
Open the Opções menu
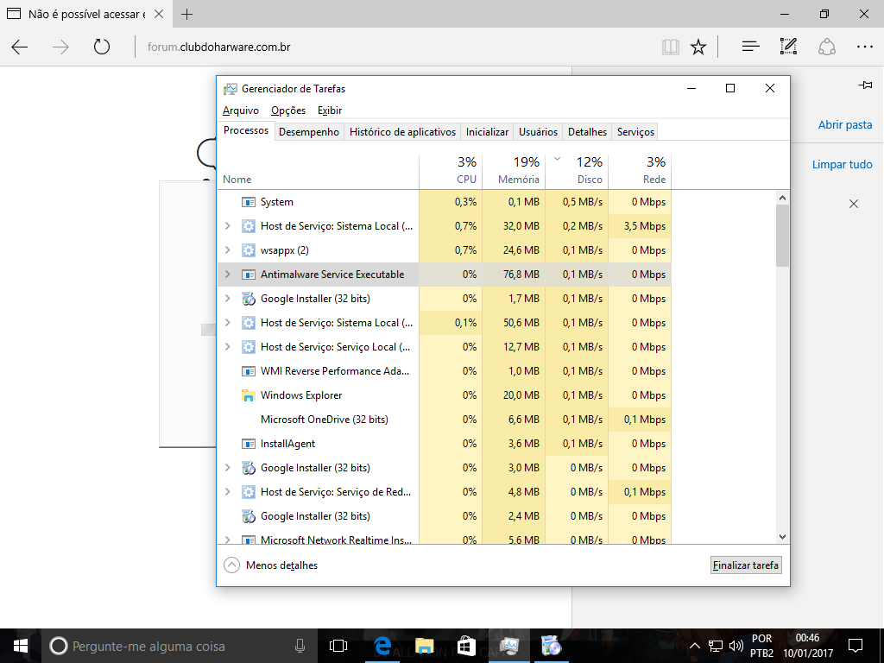(x=288, y=110)
